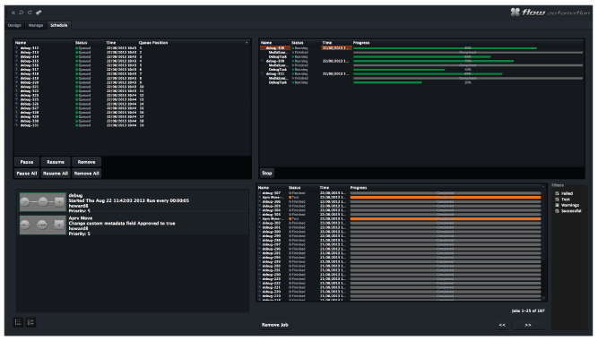
Task: Select queued job debug-313
Action: pyautogui.click(x=30, y=52)
